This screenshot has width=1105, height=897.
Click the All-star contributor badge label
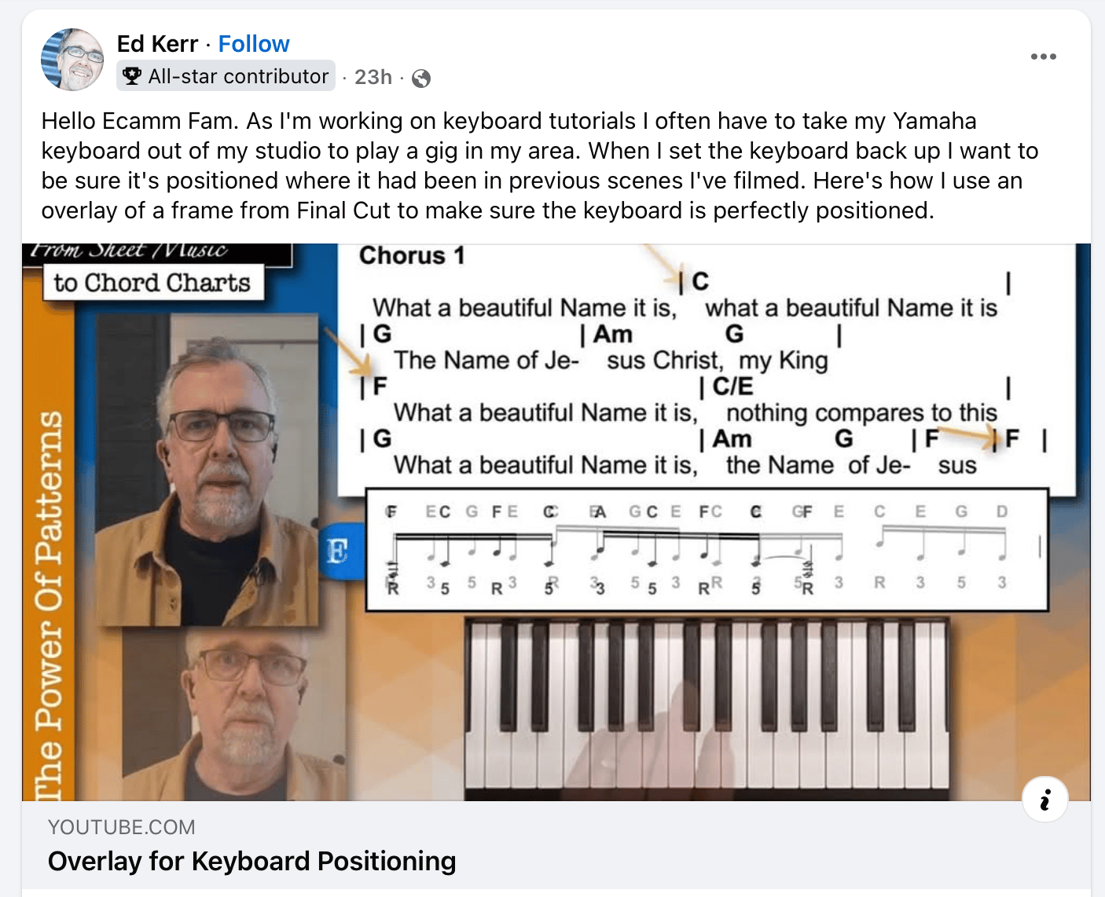238,76
